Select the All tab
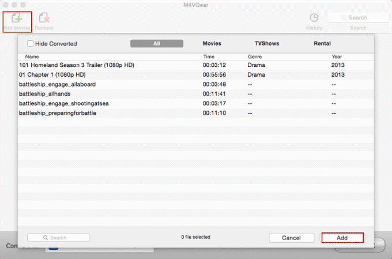The width and height of the screenshot is (392, 259). click(x=157, y=43)
